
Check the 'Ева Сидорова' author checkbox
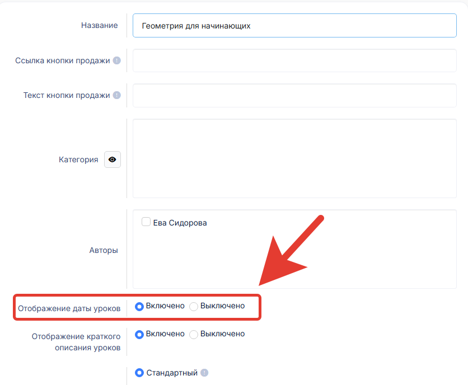146,222
